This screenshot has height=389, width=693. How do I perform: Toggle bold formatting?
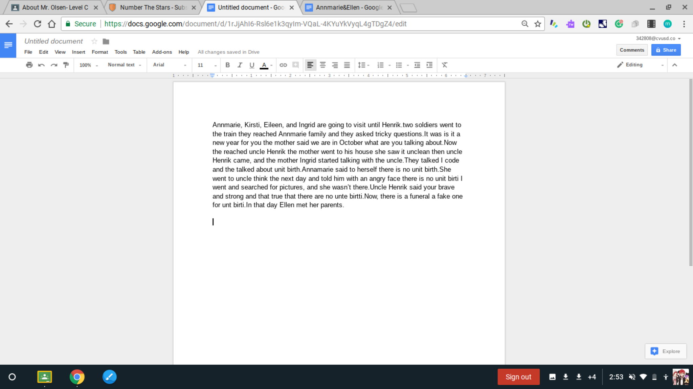coord(227,65)
